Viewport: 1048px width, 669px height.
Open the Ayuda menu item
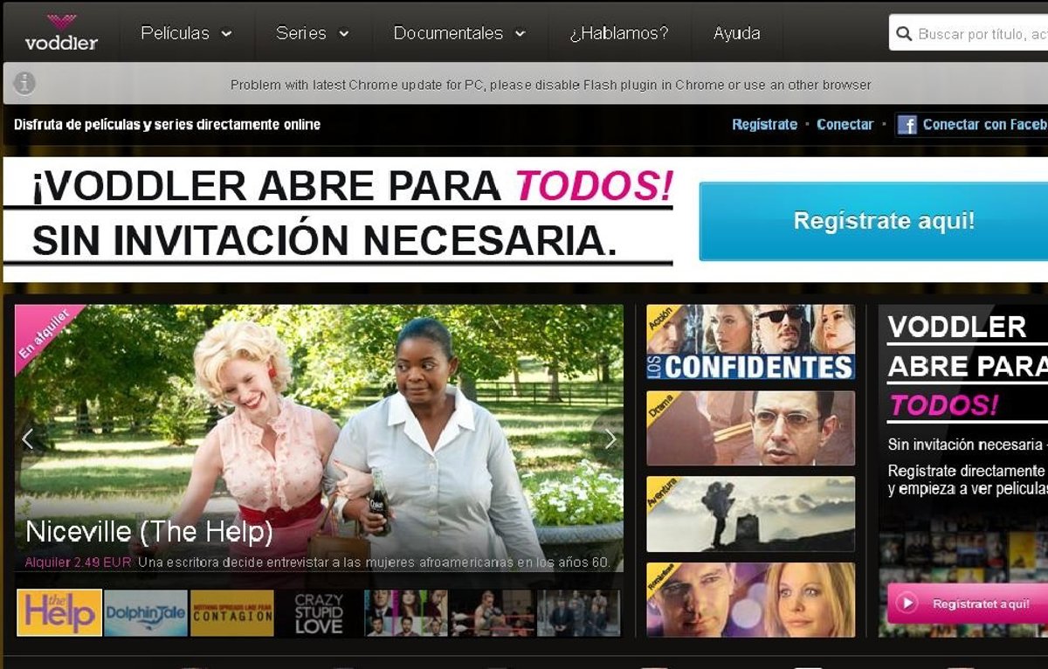pos(736,33)
